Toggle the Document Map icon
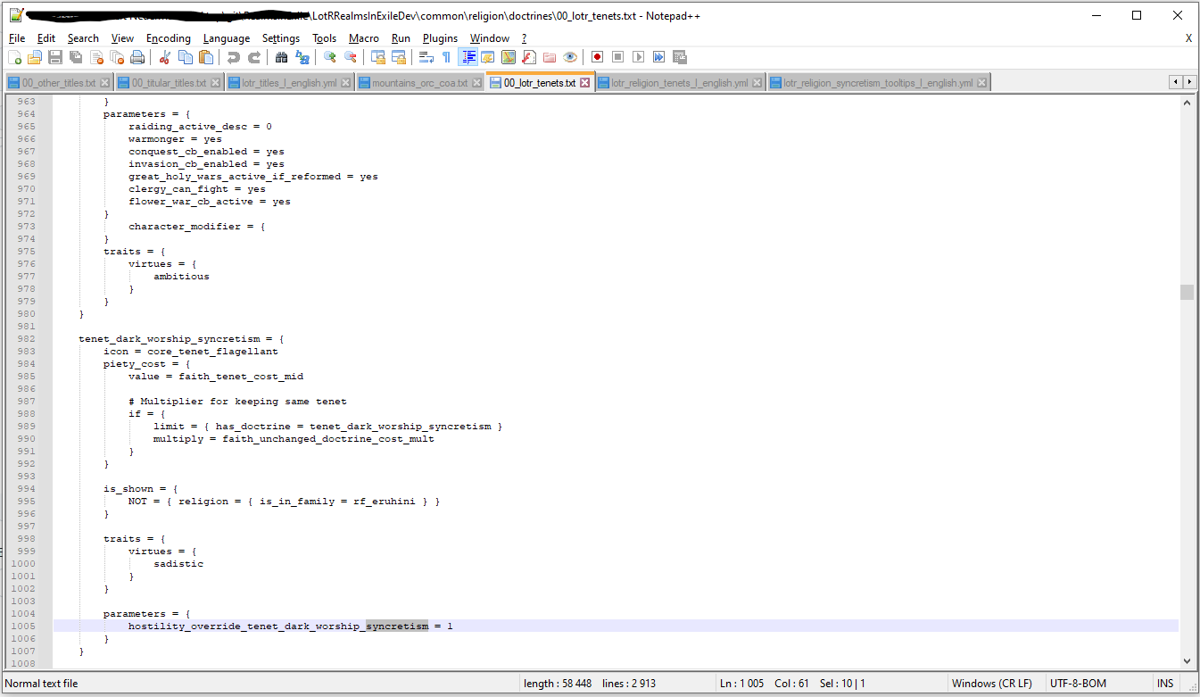The height and width of the screenshot is (697, 1200). tap(509, 57)
